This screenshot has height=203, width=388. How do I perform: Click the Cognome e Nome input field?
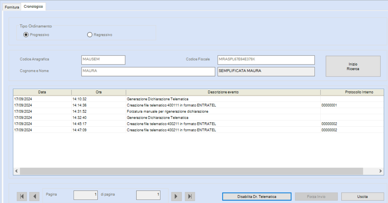tap(148, 72)
